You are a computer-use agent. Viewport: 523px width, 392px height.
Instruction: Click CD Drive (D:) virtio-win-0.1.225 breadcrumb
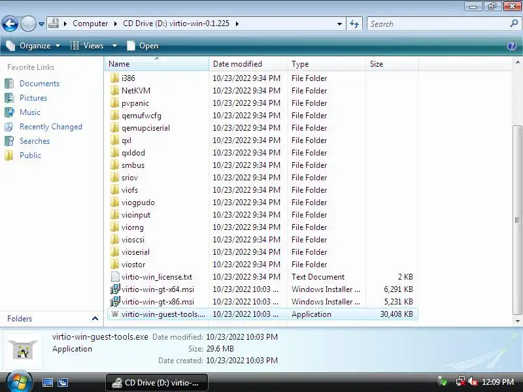point(176,24)
